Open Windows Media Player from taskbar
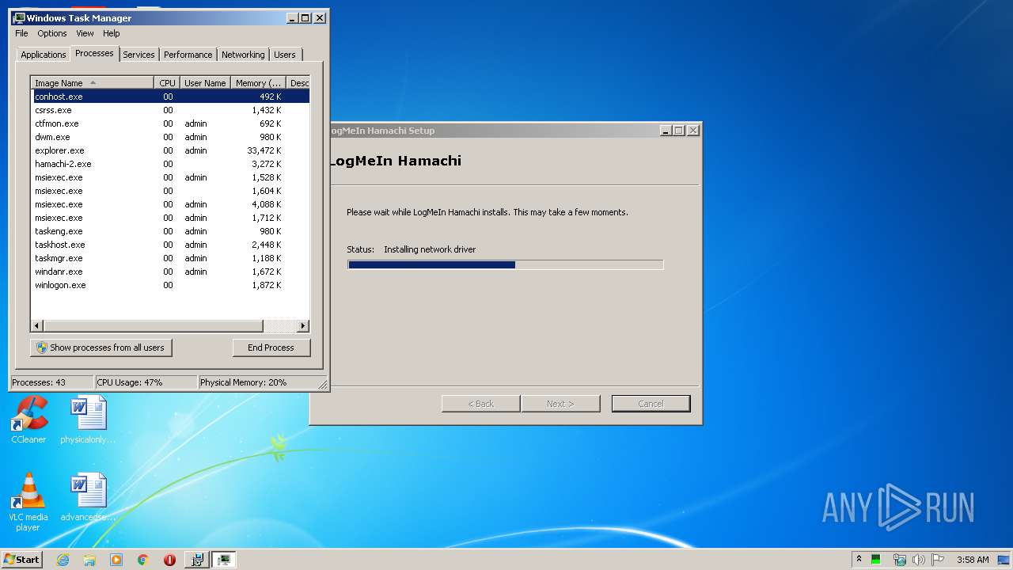Image resolution: width=1013 pixels, height=570 pixels. pos(116,560)
